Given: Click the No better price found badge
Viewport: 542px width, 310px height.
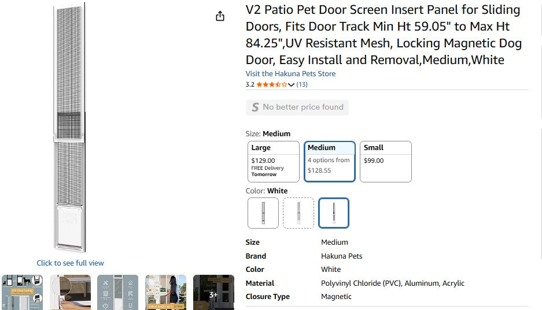Looking at the screenshot, I should point(297,107).
